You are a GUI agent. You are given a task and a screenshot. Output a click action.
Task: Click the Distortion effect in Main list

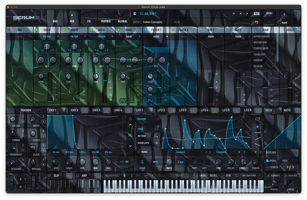tap(260, 42)
